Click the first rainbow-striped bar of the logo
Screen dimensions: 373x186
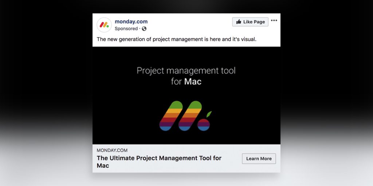[171, 116]
